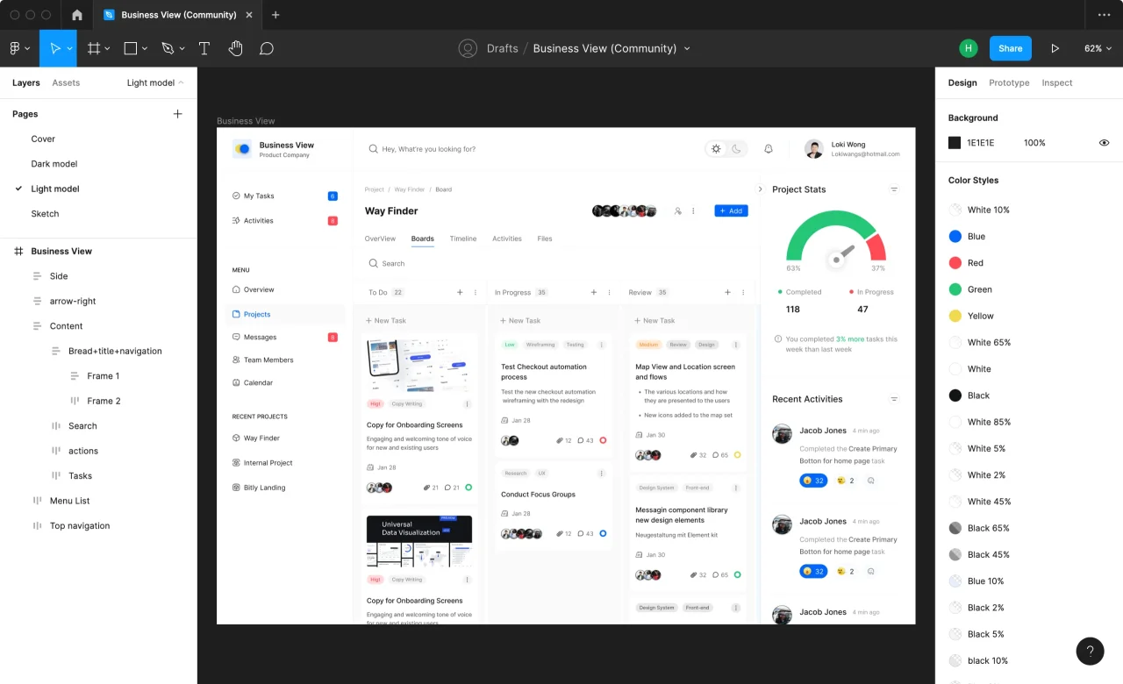Click the collapse arrow beside Project Stats
Image resolution: width=1123 pixels, height=684 pixels.
pyautogui.click(x=760, y=189)
